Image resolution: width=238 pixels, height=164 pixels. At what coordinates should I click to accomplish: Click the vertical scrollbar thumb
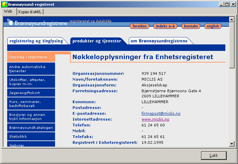click(x=232, y=45)
